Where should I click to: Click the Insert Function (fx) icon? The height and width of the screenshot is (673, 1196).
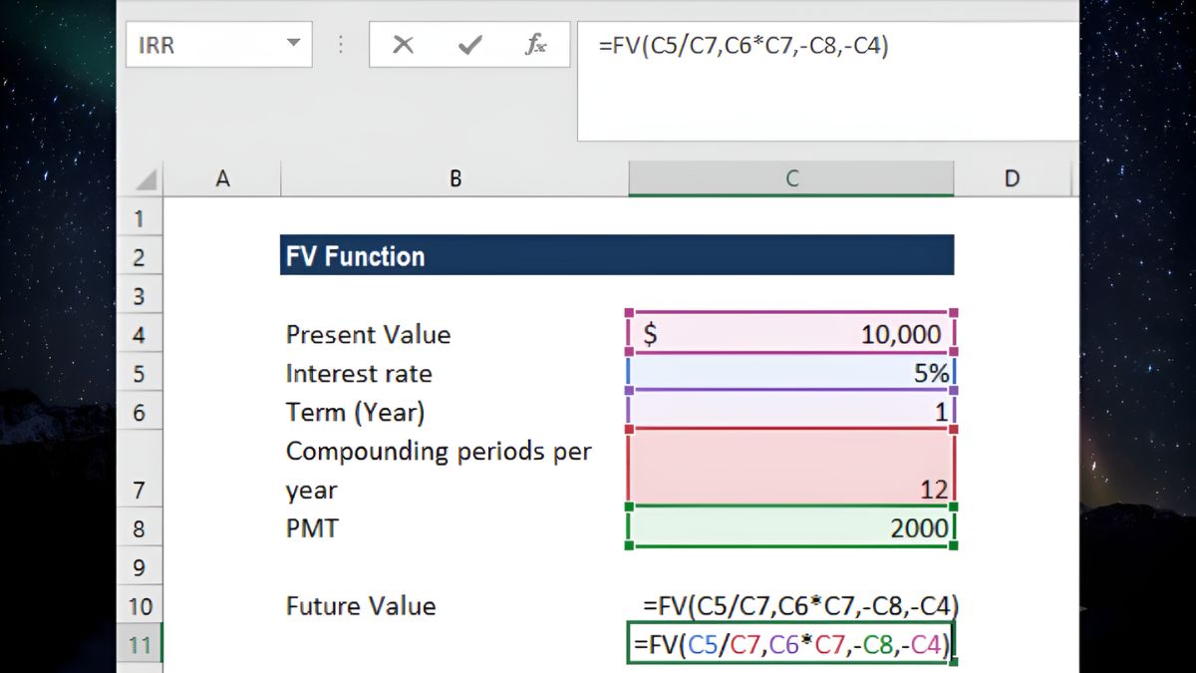(x=537, y=44)
